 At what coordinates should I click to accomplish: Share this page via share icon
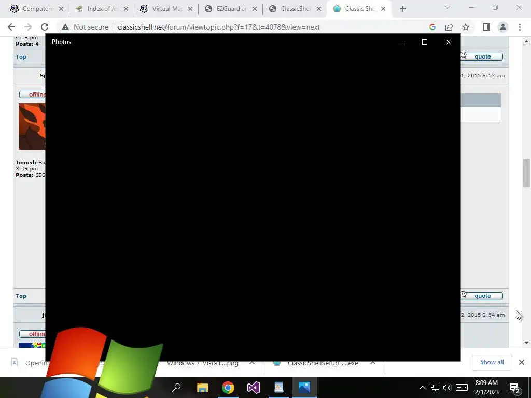point(449,27)
